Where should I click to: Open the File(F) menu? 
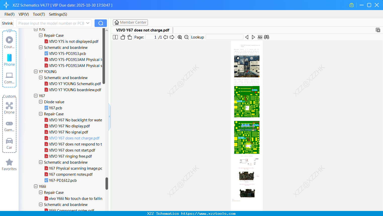coord(10,14)
